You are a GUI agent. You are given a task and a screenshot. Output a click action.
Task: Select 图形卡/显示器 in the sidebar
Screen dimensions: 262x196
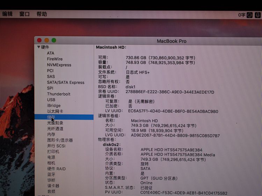(60, 140)
